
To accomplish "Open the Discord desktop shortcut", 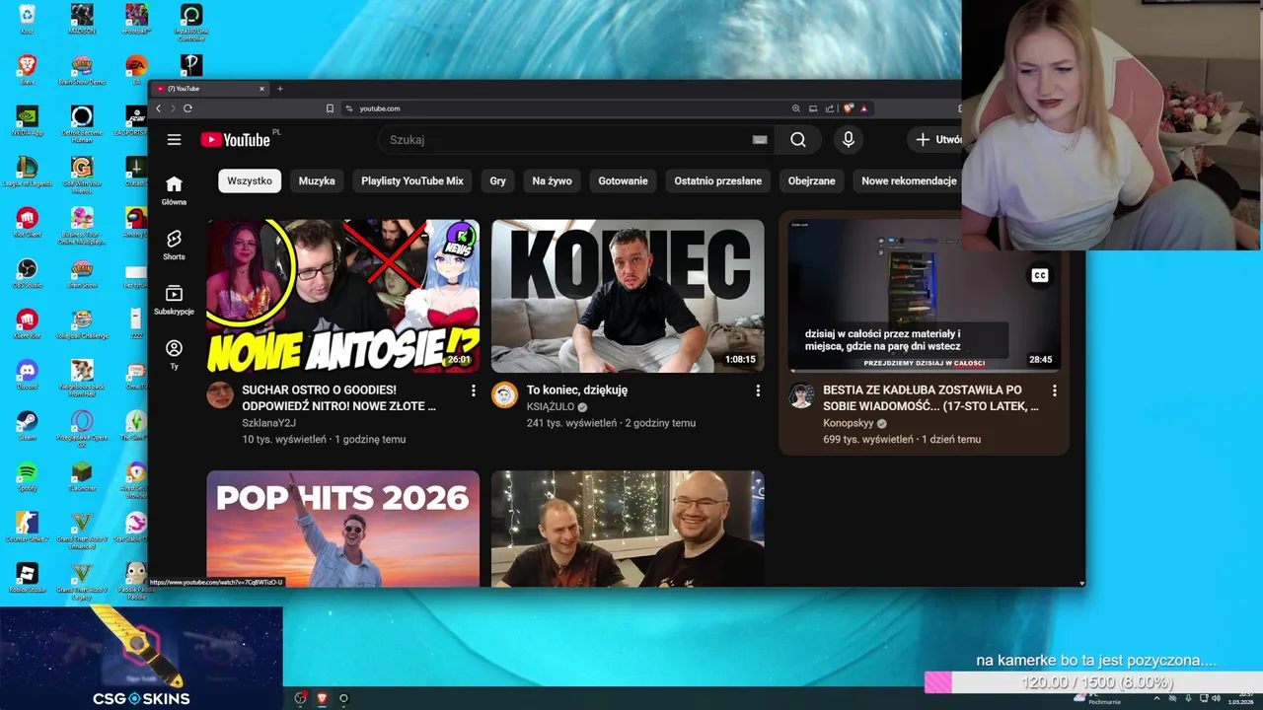I will click(28, 375).
